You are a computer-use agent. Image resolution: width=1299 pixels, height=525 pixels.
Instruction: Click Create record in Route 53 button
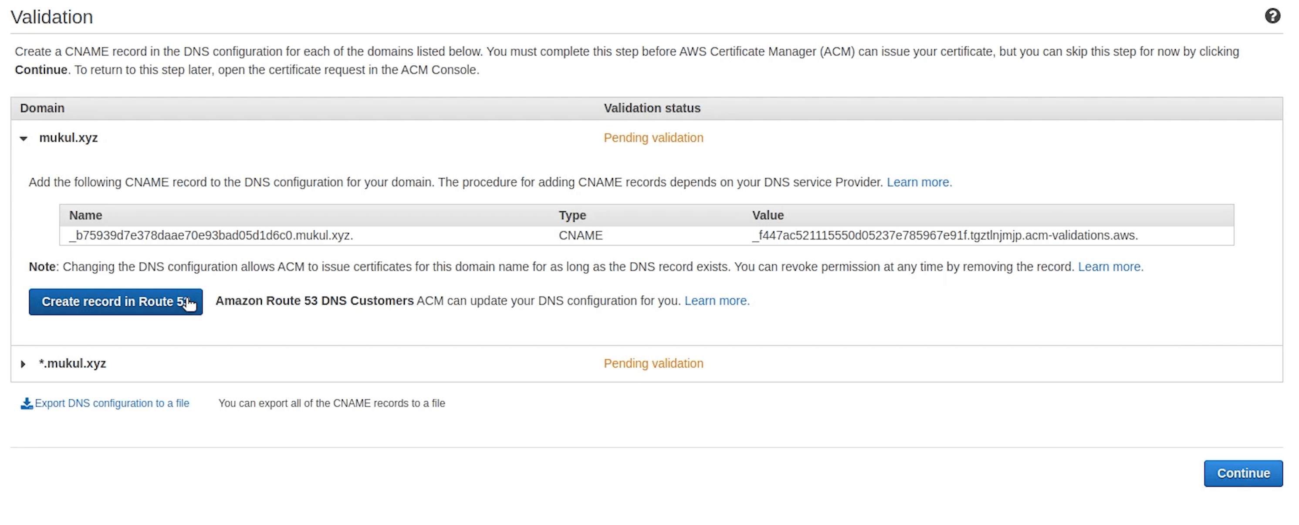click(115, 301)
